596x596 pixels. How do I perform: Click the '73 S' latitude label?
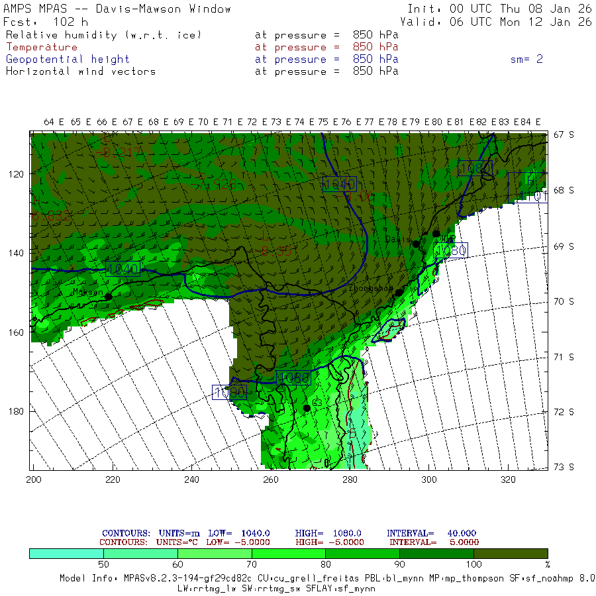(x=564, y=467)
